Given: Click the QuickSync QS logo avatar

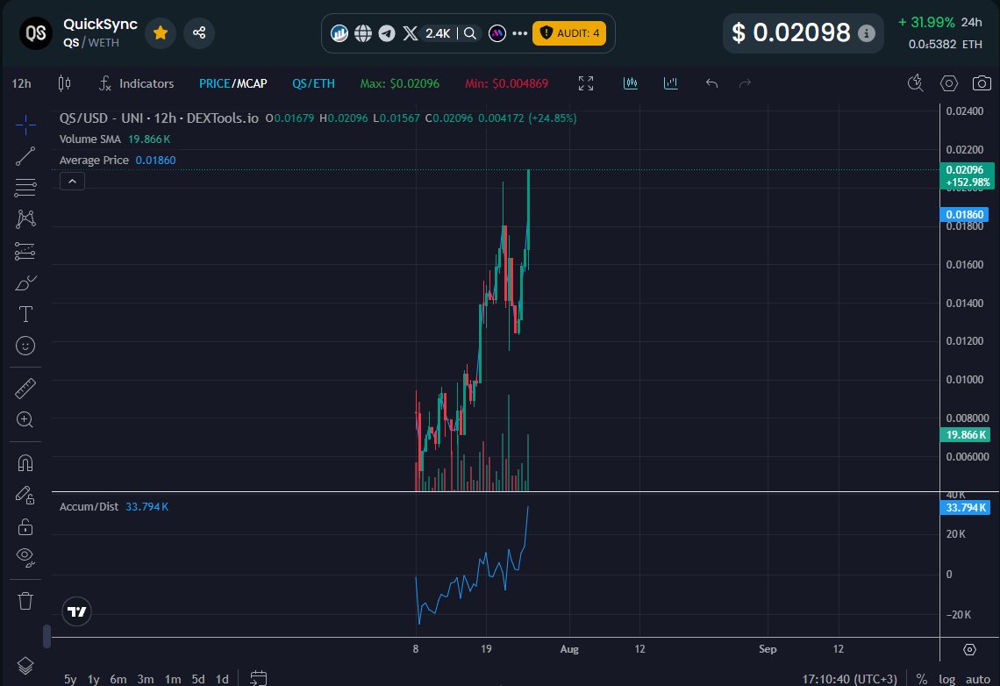Looking at the screenshot, I should (x=36, y=32).
